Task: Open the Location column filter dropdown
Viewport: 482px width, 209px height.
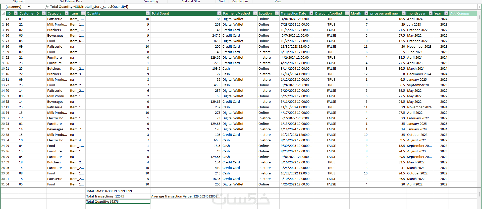Action: [277, 13]
